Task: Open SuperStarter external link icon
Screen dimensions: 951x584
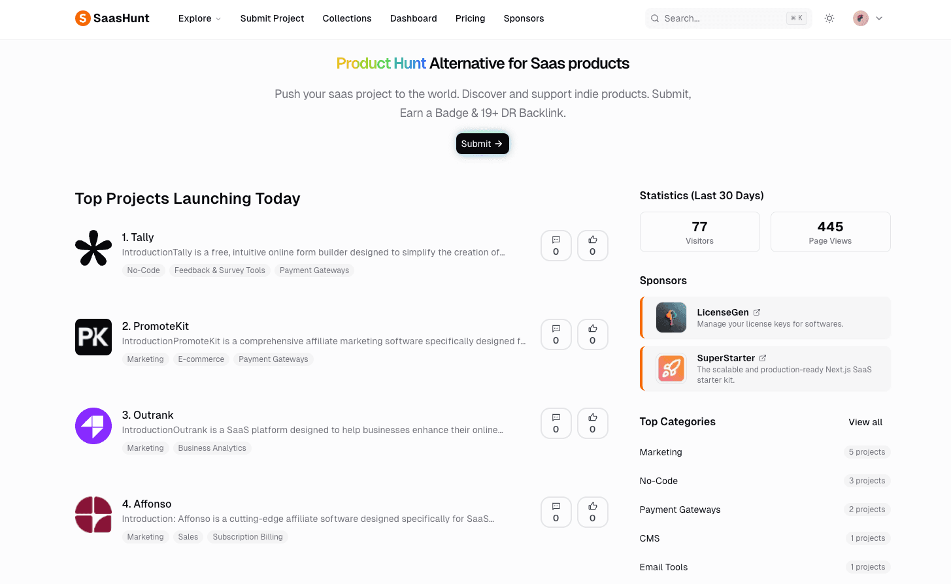Action: 763,358
